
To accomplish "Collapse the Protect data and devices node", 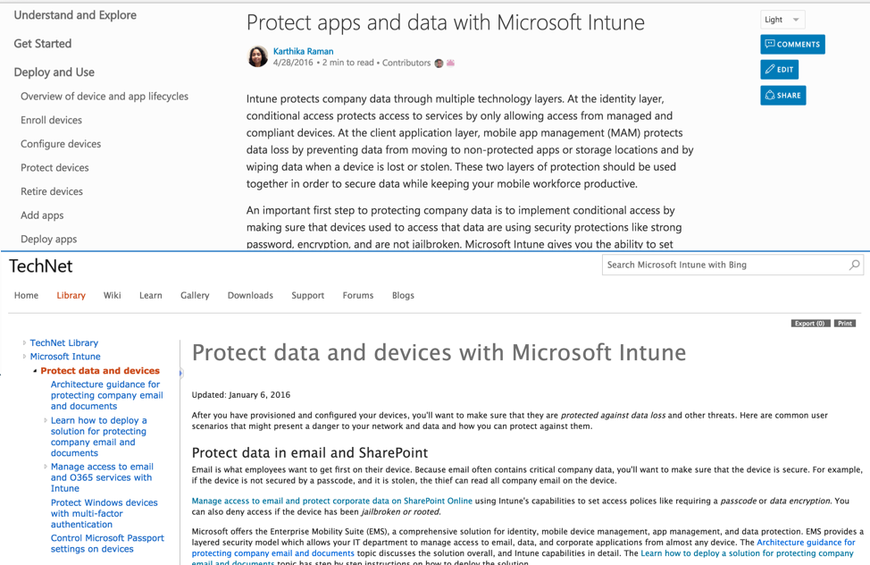I will (x=33, y=369).
